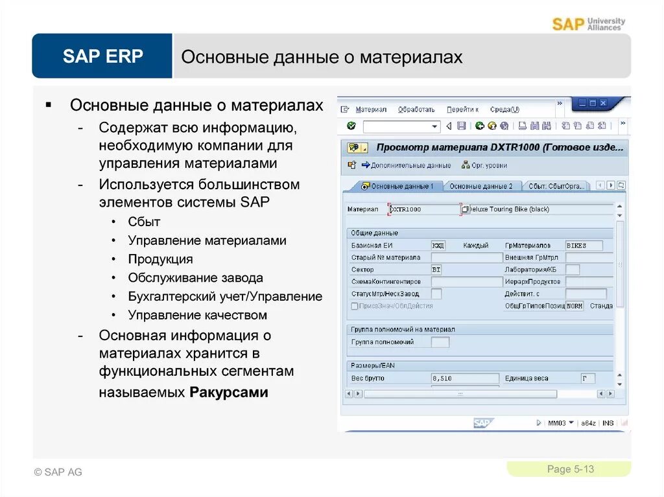Click the Материал field containing DXTR1000
This screenshot has height=497, width=664.
pos(424,209)
